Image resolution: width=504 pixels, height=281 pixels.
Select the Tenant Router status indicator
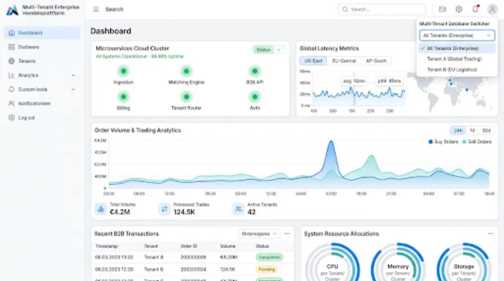[x=186, y=97]
